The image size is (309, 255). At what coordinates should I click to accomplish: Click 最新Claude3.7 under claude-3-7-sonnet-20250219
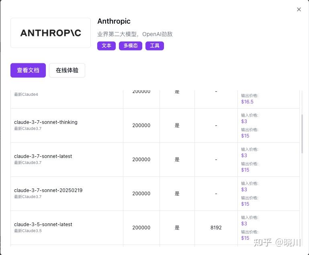(28, 196)
